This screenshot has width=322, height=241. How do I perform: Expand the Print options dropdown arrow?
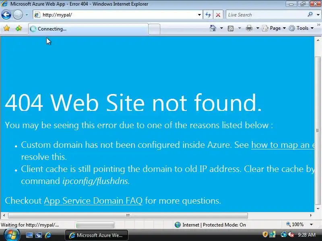[258, 28]
